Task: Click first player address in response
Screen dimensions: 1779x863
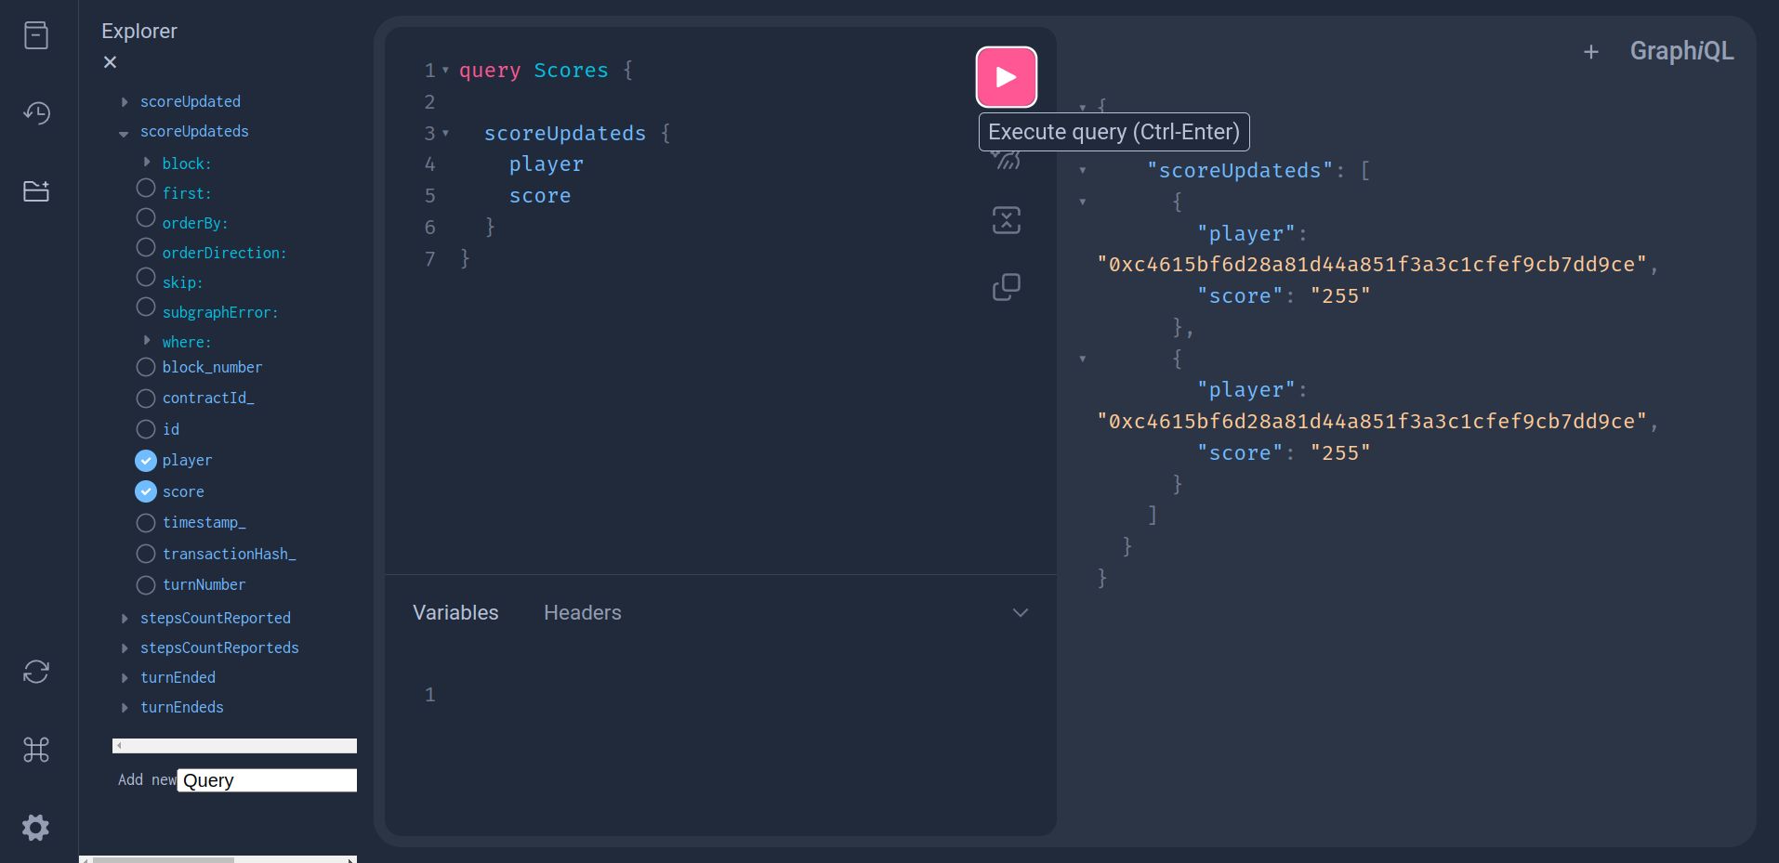Action: coord(1372,265)
